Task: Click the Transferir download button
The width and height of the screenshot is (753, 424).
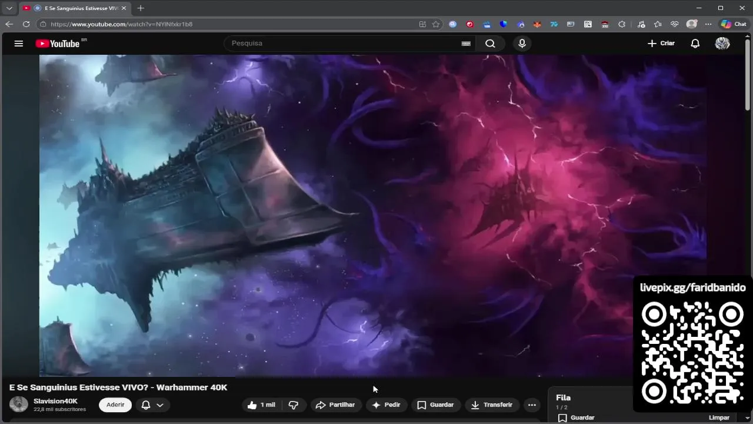Action: coord(492,405)
